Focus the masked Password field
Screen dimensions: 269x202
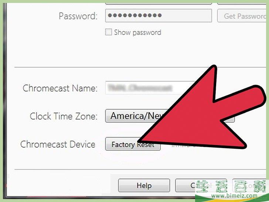(x=159, y=16)
